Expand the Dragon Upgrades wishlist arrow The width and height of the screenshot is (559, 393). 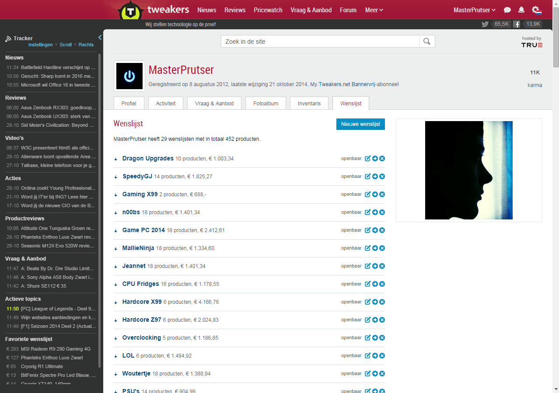[x=116, y=159]
